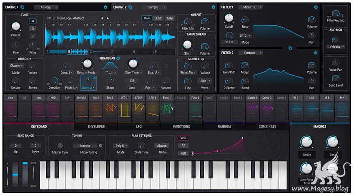353x195 pixels.
Task: Click the LFO 1 modulation source
Action: click(x=124, y=108)
